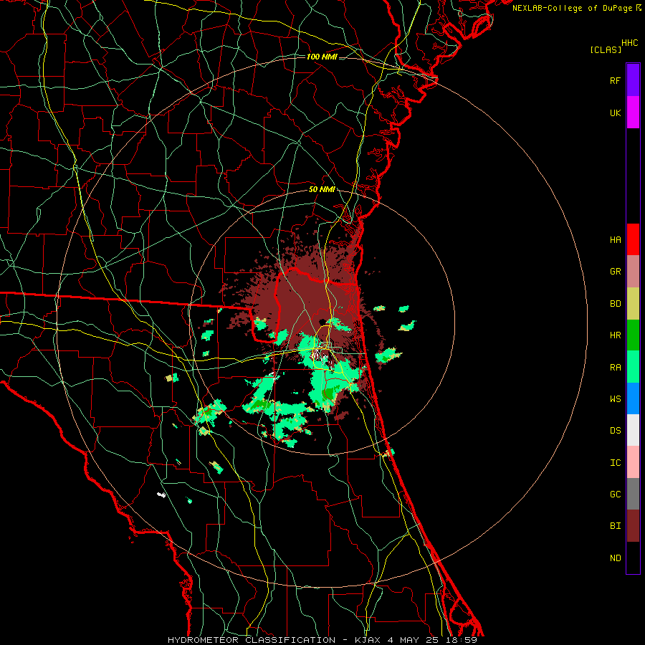Click the RA light green legend swatch

[x=633, y=367]
